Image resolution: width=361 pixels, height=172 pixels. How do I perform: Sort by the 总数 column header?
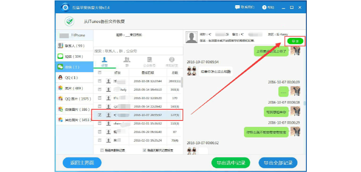pos(175,73)
